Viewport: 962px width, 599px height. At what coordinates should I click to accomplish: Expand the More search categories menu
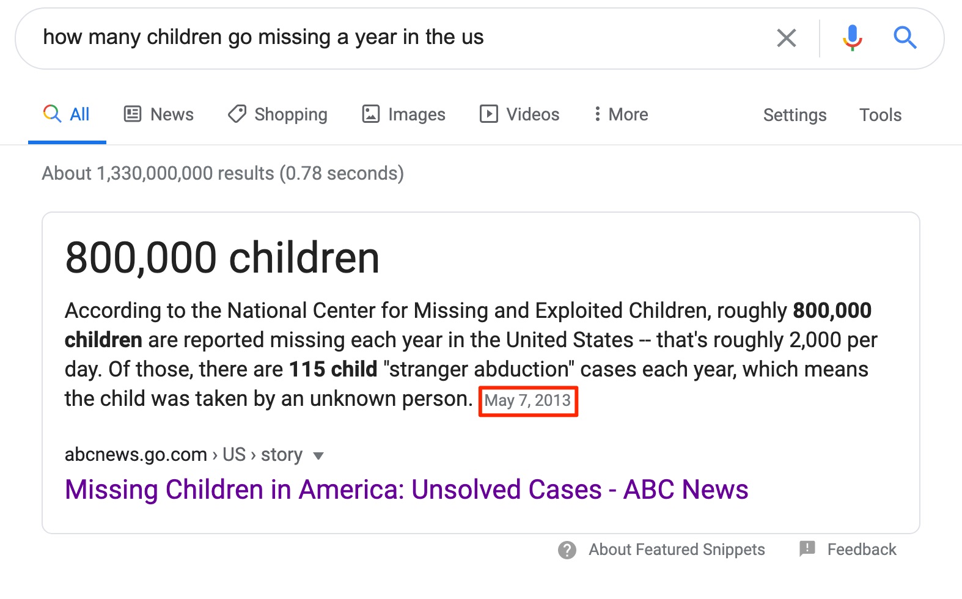(x=622, y=114)
